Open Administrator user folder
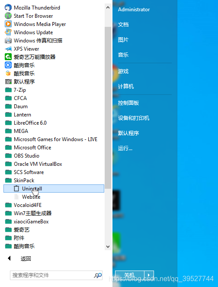 click(134, 10)
